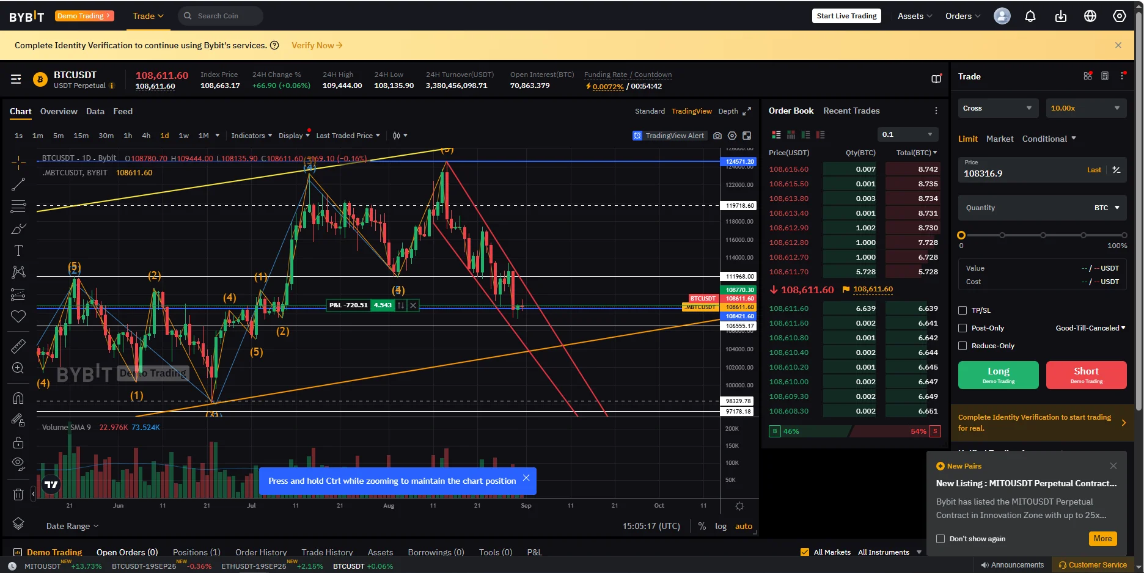Switch to the Recent Trades tab
The height and width of the screenshot is (573, 1144).
851,111
